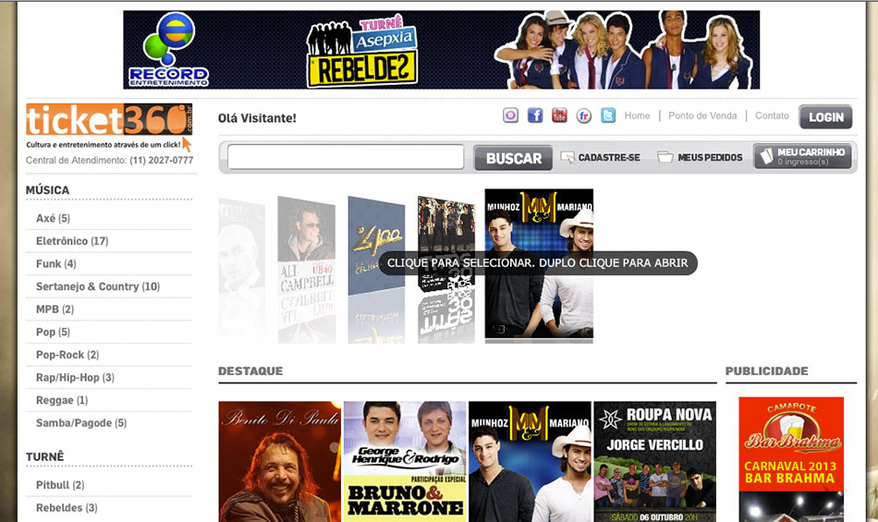
Task: Click the Record Entretenimento logo
Action: (x=168, y=50)
